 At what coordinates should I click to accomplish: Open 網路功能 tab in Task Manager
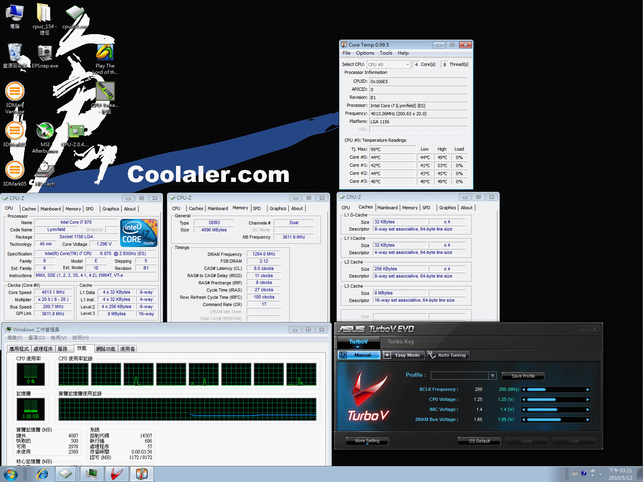click(x=106, y=349)
